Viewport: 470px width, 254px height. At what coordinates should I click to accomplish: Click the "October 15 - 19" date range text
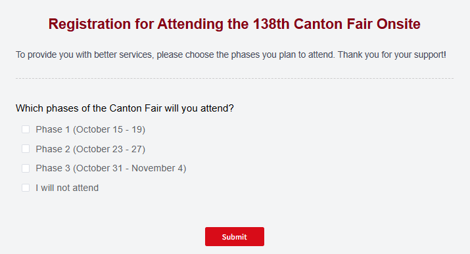coord(109,129)
